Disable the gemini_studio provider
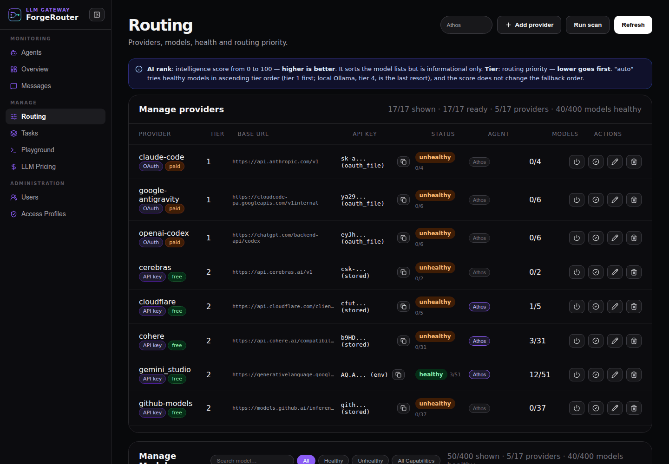669x464 pixels. coord(577,374)
